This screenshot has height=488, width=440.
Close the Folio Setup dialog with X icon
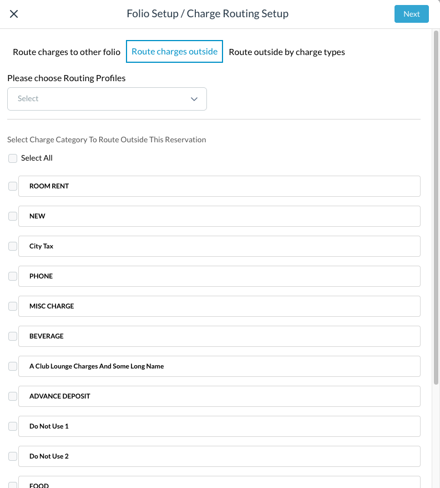tap(14, 14)
